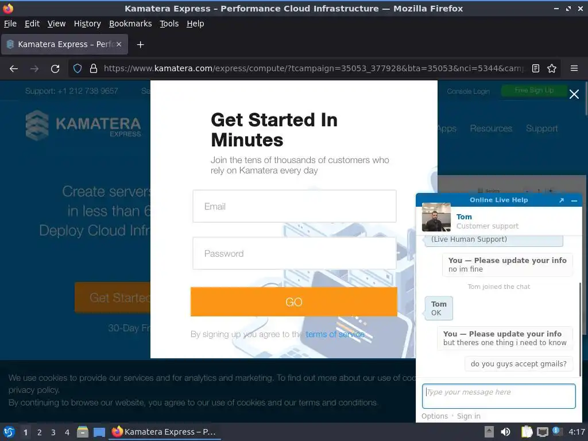Click the update notification tray icon
Screen dimensions: 588x441
point(557,431)
